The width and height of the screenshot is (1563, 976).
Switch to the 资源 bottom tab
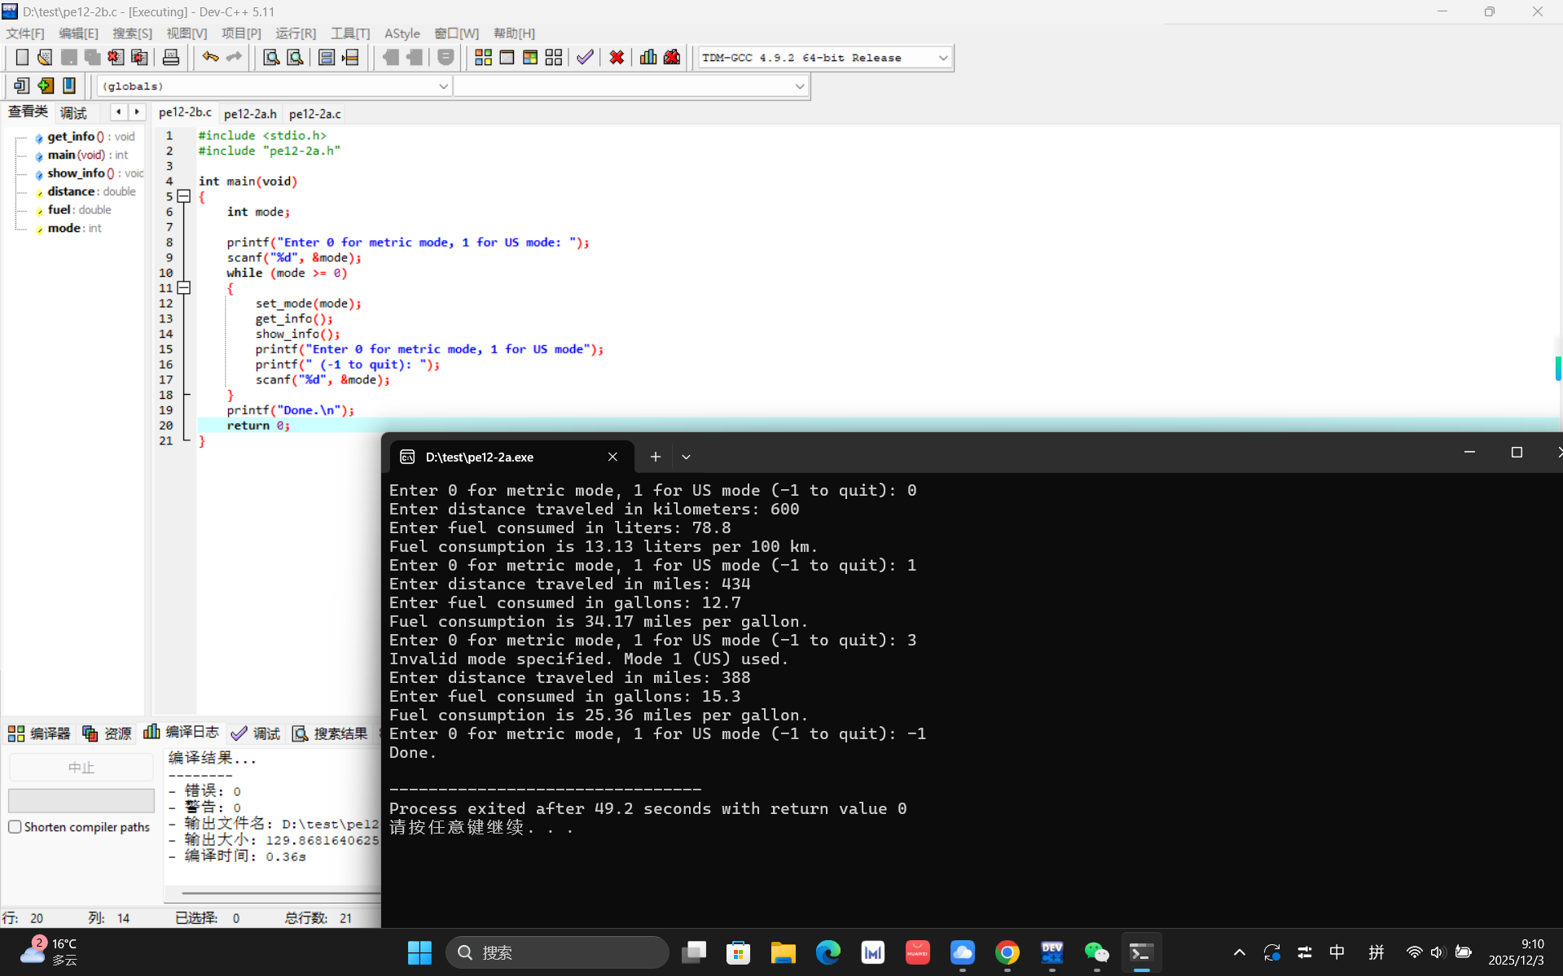[x=107, y=733]
